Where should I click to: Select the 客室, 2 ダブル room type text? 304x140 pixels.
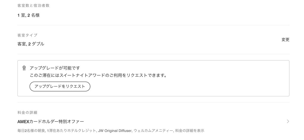31,44
